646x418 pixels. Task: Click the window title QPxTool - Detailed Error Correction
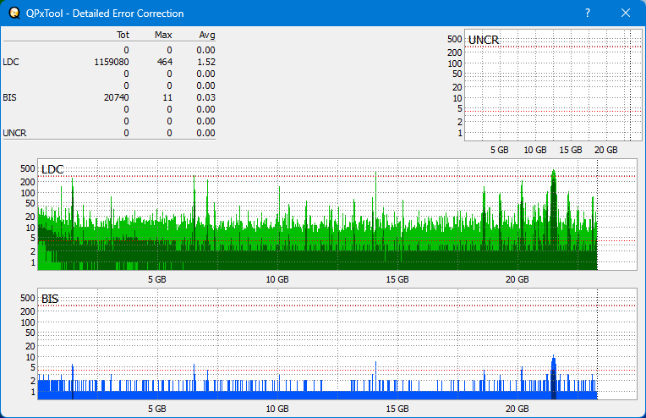[105, 14]
